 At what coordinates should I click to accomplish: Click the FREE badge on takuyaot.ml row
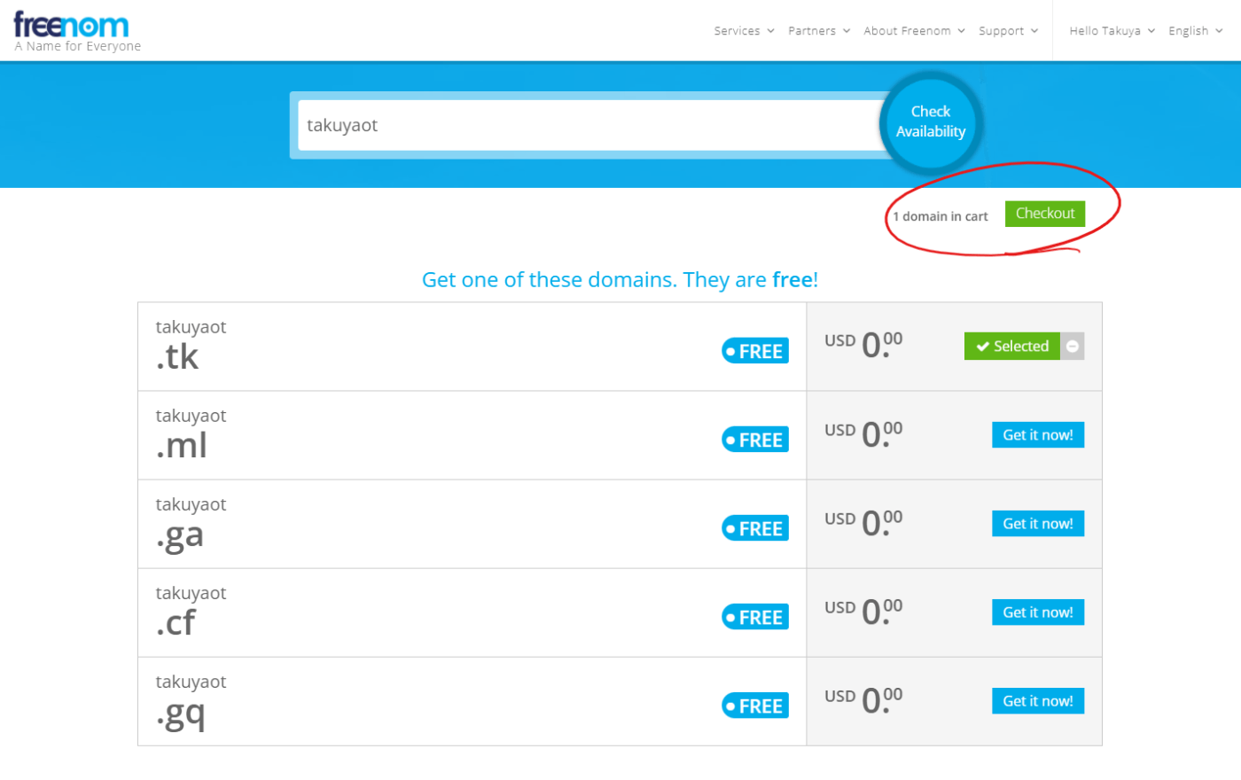[x=755, y=440]
